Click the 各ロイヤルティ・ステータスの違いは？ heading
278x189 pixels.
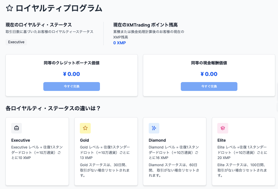point(53,108)
